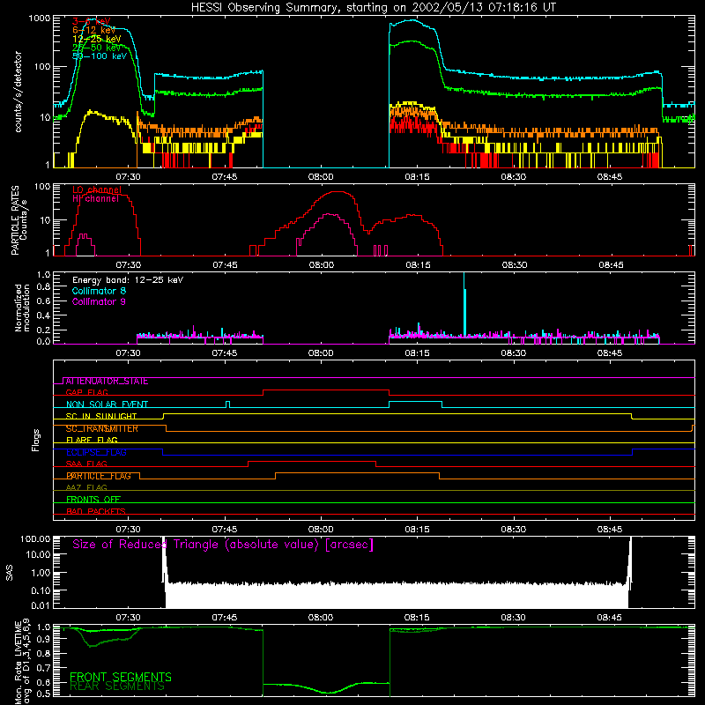This screenshot has height=705, width=705.
Task: Click the Energy band: 12-25 keV label
Action: coord(128,280)
